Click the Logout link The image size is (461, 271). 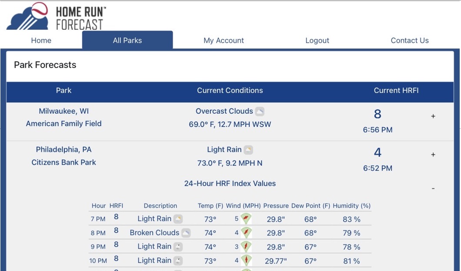(x=317, y=41)
